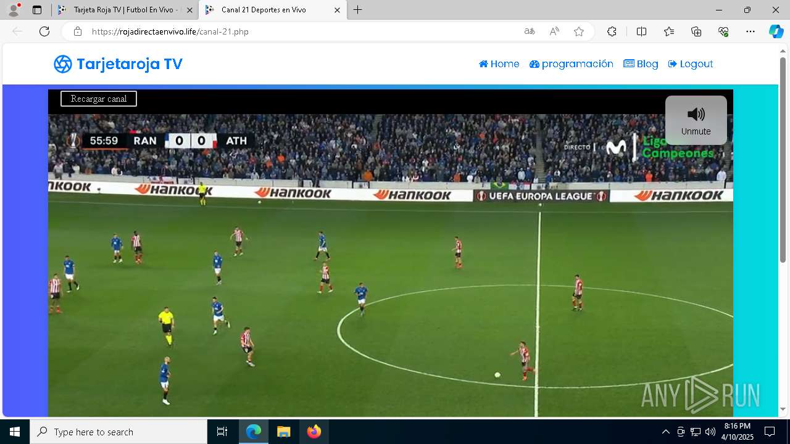Open Task View on the taskbar
790x444 pixels.
pos(222,432)
